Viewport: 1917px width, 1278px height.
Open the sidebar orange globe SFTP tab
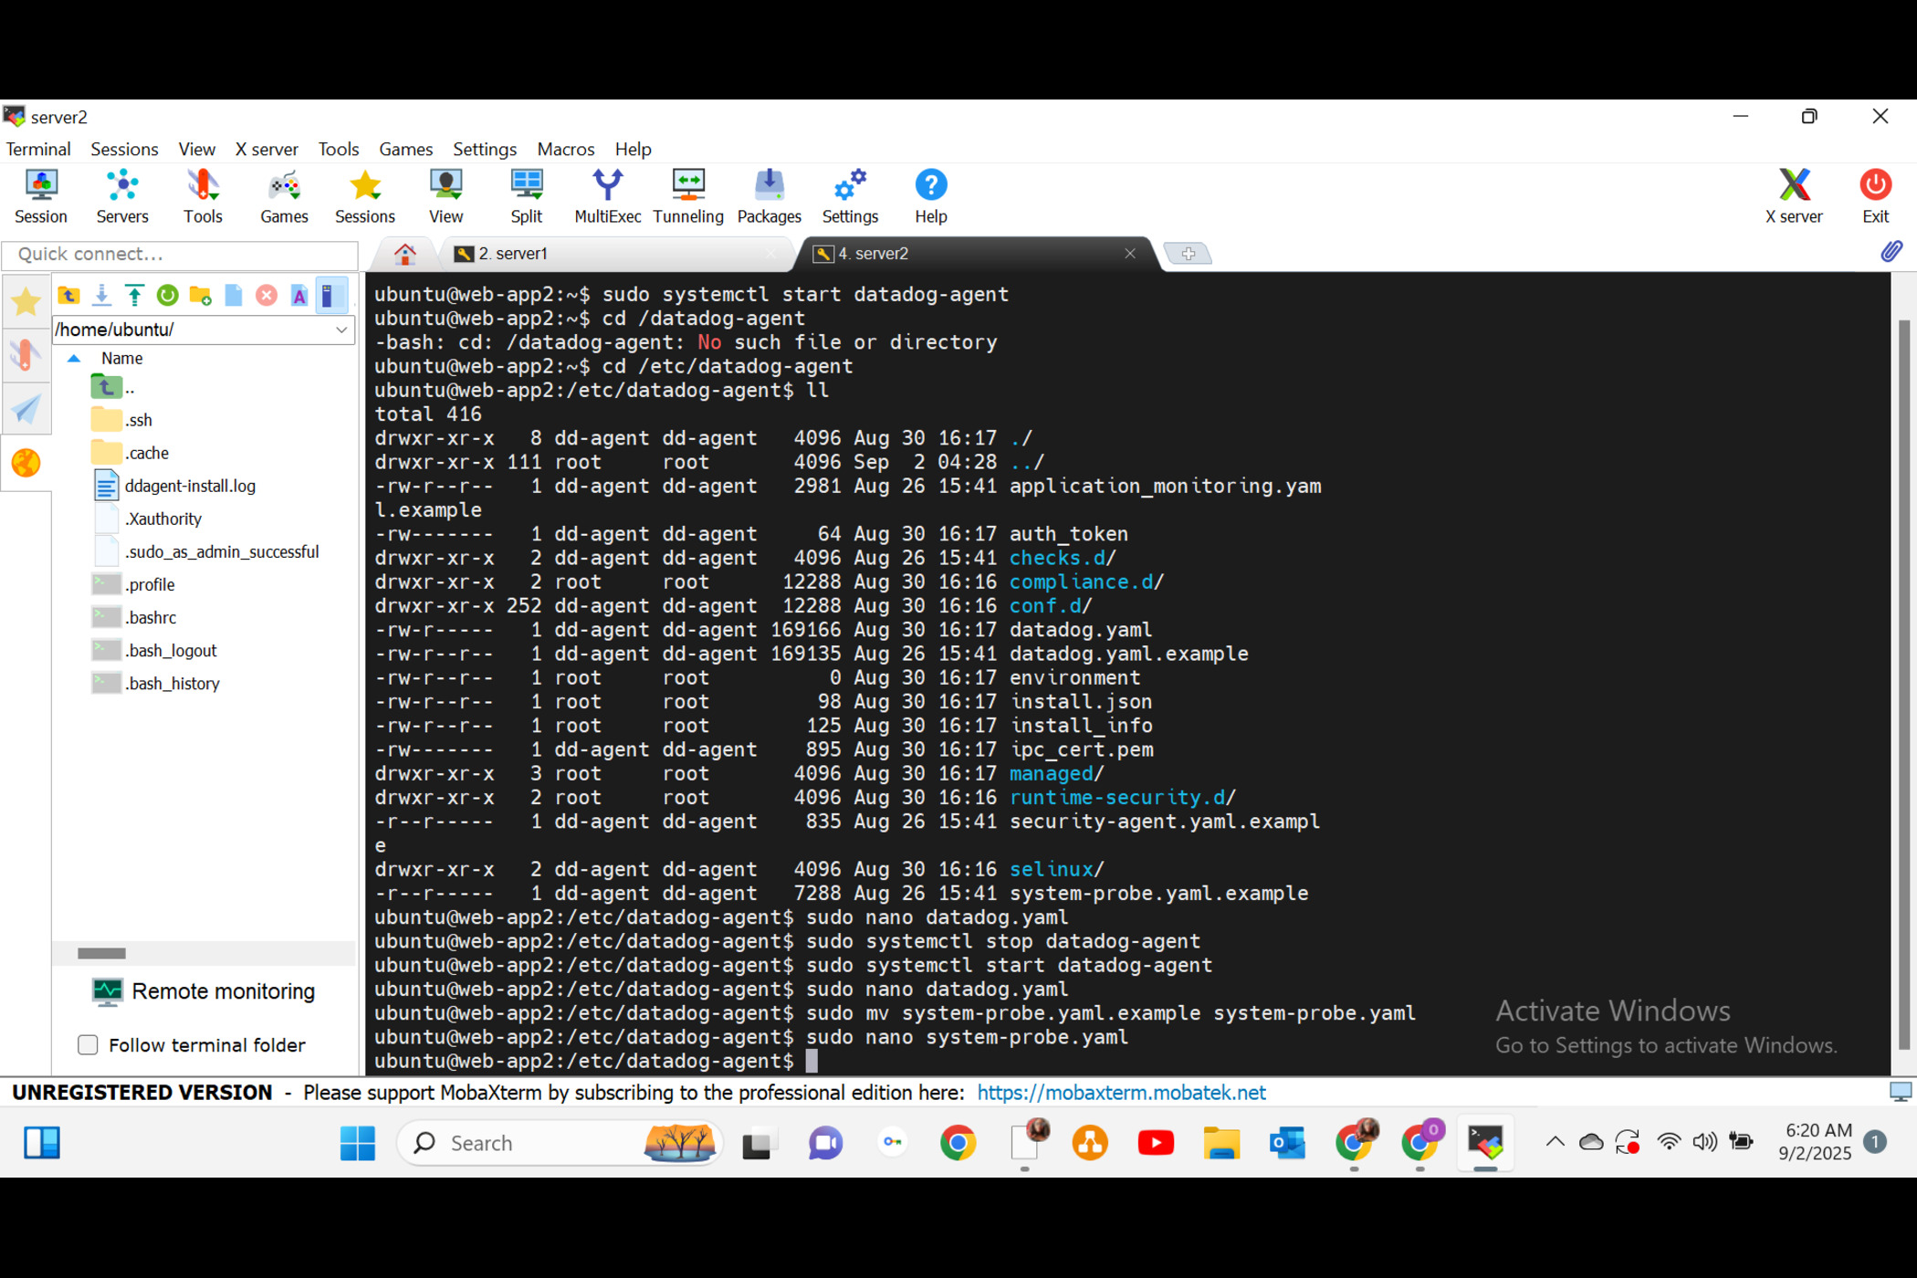tap(26, 463)
